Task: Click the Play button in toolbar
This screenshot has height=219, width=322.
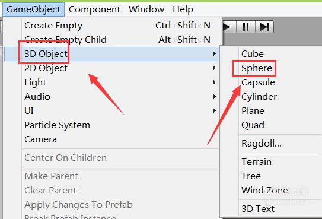Action: tap(229, 27)
